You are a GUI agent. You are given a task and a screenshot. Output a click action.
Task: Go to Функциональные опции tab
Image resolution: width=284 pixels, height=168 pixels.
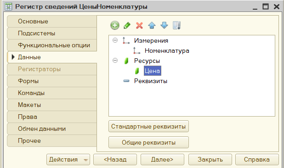pos(52,45)
